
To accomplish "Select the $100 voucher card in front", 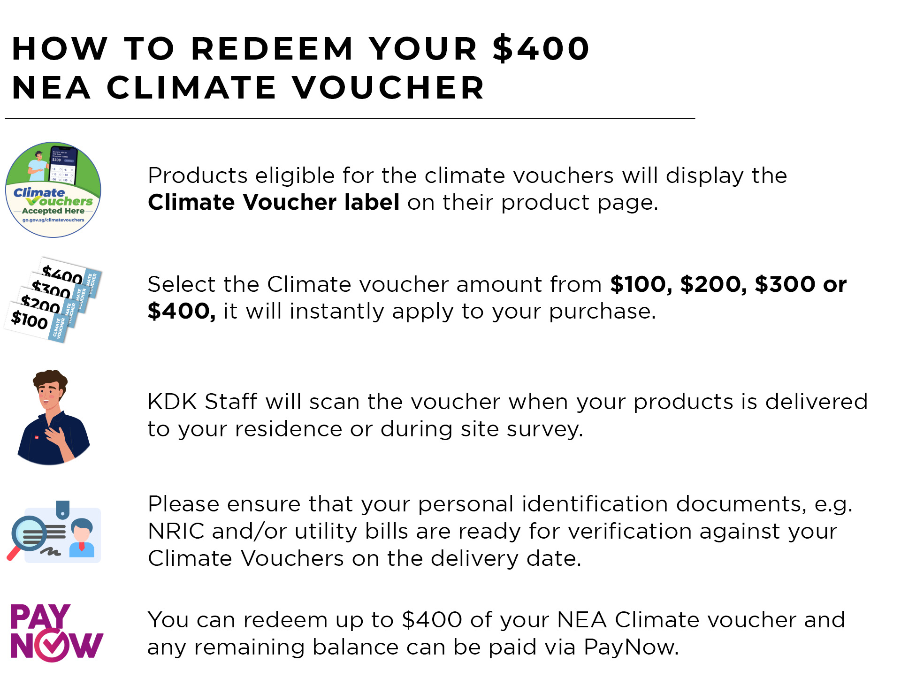I will pos(30,320).
